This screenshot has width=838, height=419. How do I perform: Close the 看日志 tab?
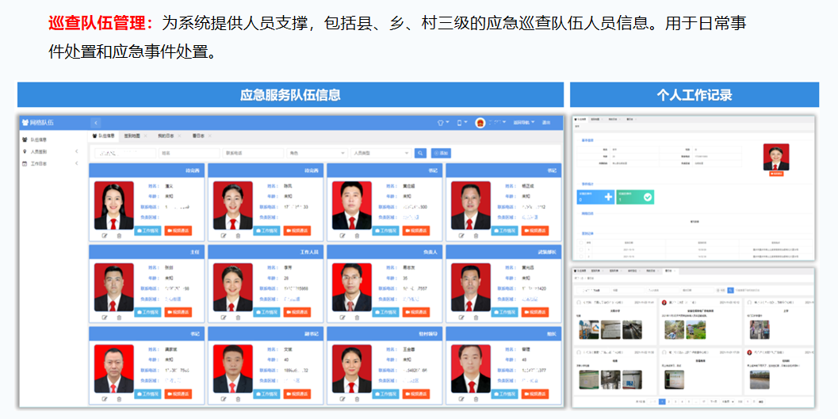coord(210,136)
